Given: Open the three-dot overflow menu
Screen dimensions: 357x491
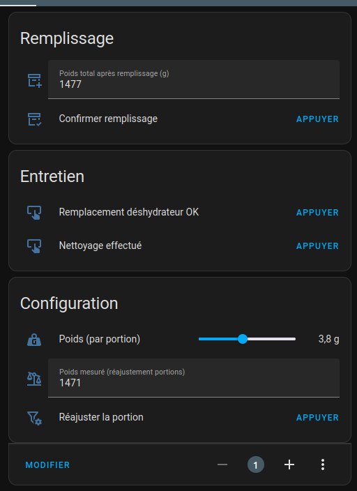Looking at the screenshot, I should (x=323, y=464).
